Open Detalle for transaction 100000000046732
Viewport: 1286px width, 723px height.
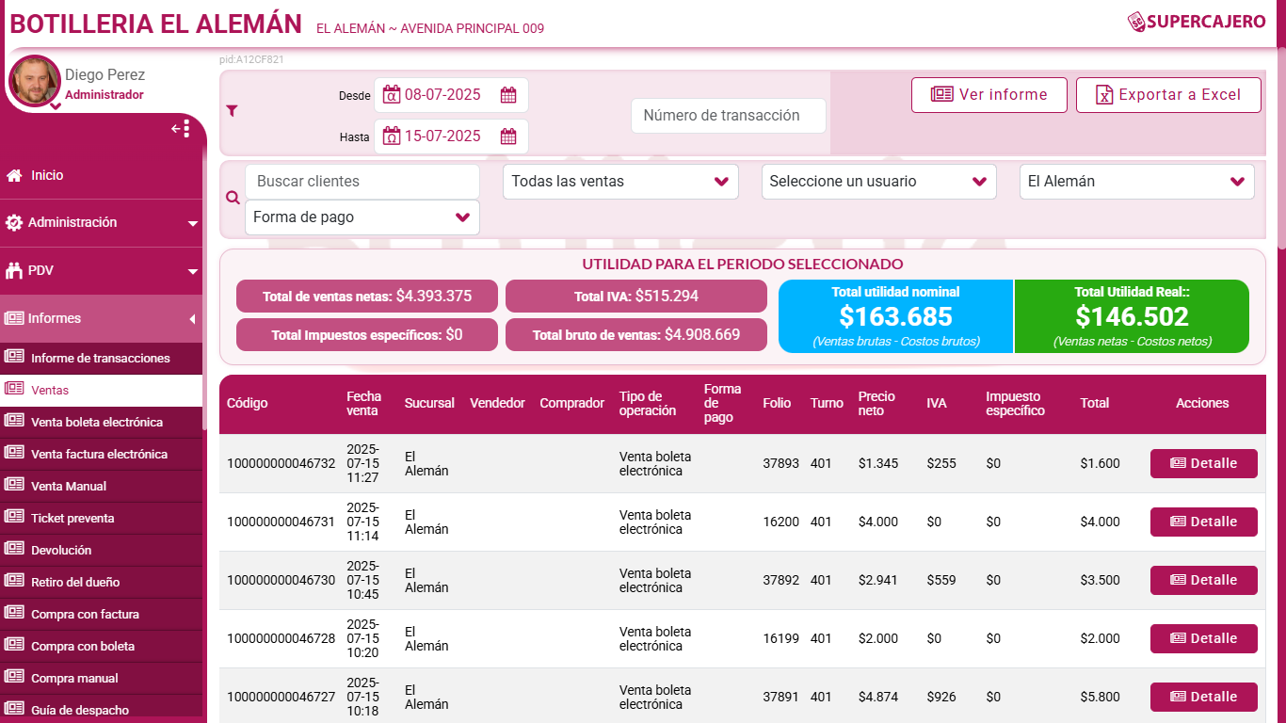(1203, 463)
